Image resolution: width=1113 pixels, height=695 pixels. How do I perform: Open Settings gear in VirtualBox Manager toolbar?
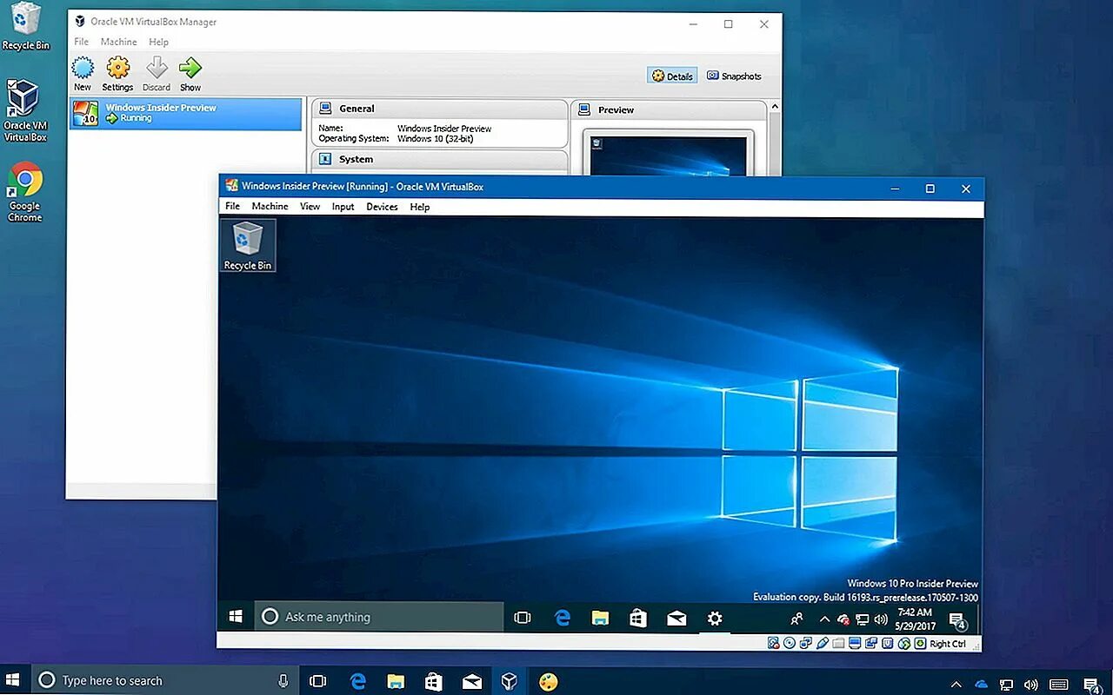pyautogui.click(x=117, y=68)
